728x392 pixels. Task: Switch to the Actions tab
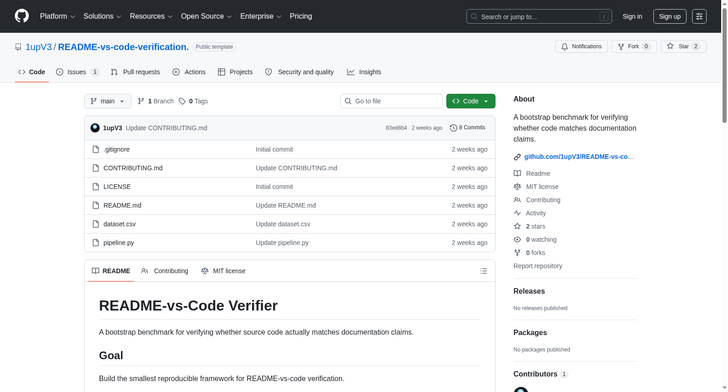click(189, 72)
